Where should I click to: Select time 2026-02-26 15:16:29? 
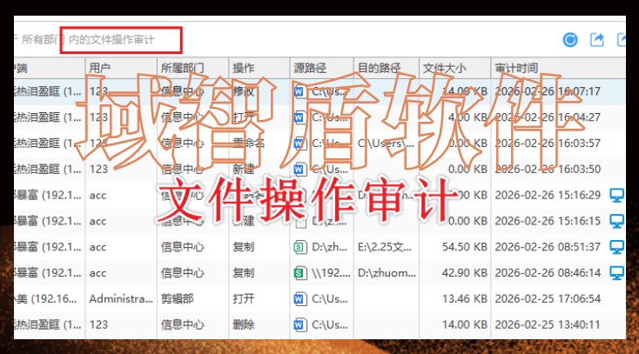click(x=548, y=195)
